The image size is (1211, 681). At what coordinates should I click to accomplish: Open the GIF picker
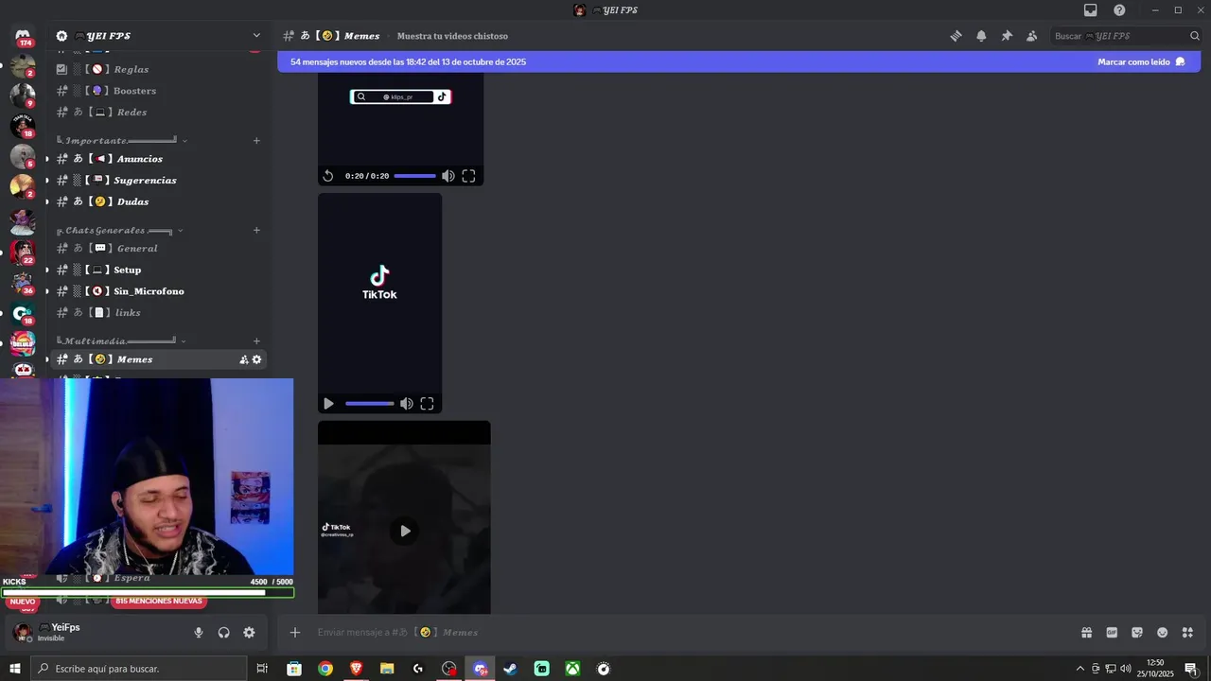point(1112,632)
